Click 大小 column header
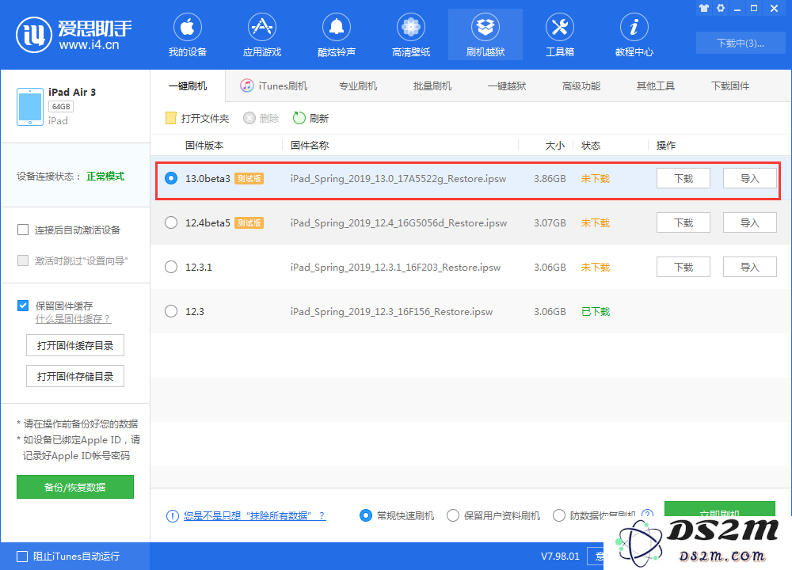 click(555, 146)
